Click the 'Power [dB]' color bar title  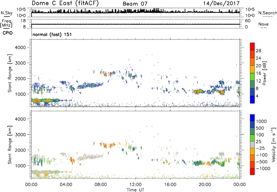point(265,73)
